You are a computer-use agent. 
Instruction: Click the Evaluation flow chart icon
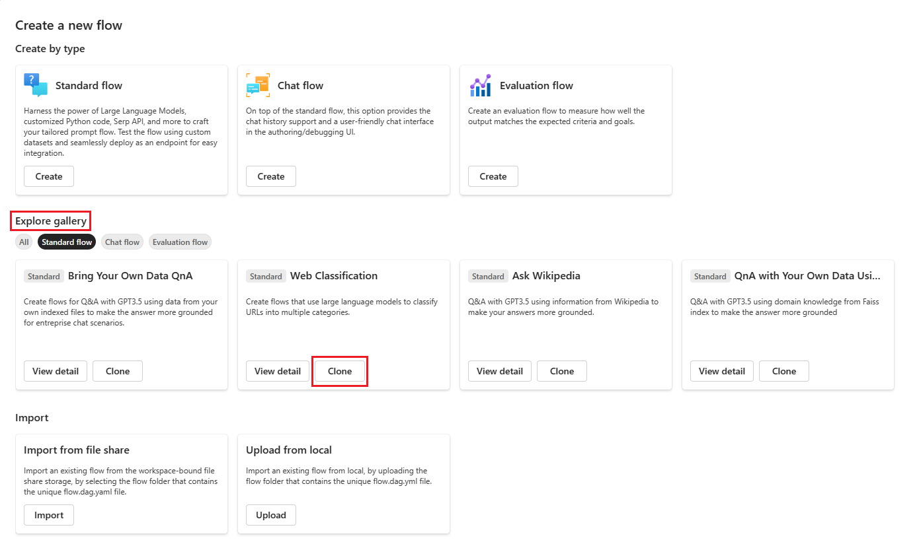click(480, 85)
